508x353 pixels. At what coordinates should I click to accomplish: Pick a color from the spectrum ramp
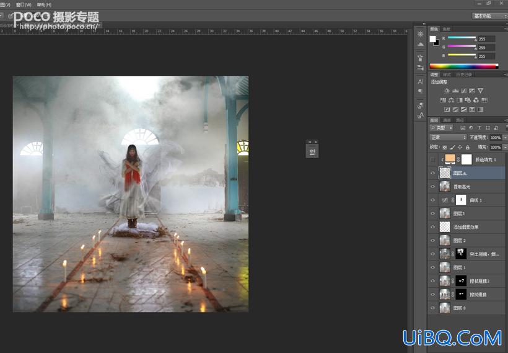point(463,66)
